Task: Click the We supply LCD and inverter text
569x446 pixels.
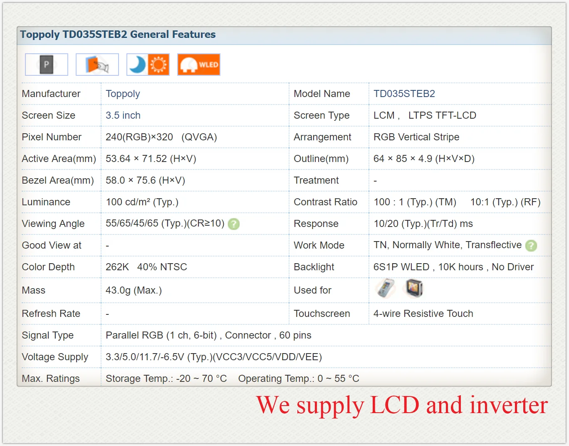Action: coord(402,405)
